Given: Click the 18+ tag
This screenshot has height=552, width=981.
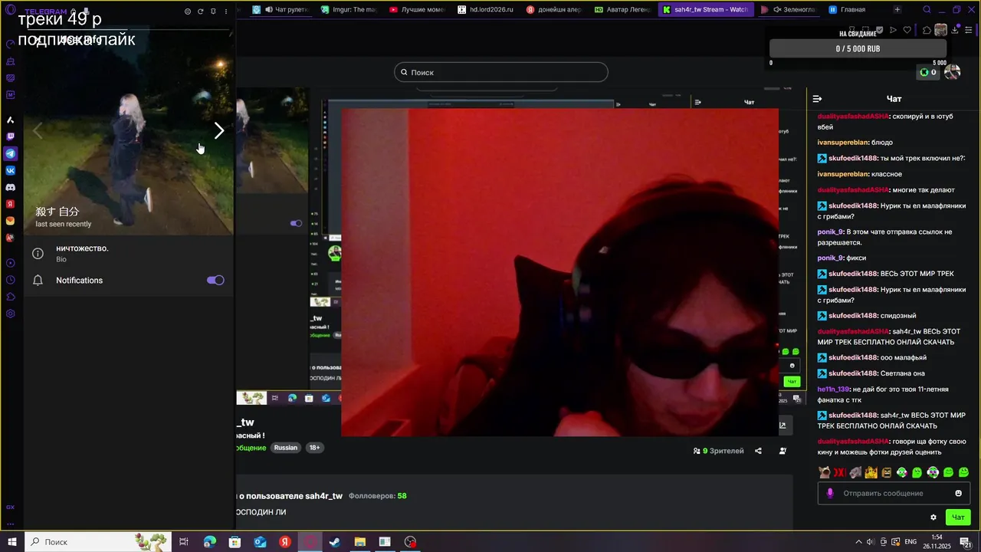Looking at the screenshot, I should point(314,448).
